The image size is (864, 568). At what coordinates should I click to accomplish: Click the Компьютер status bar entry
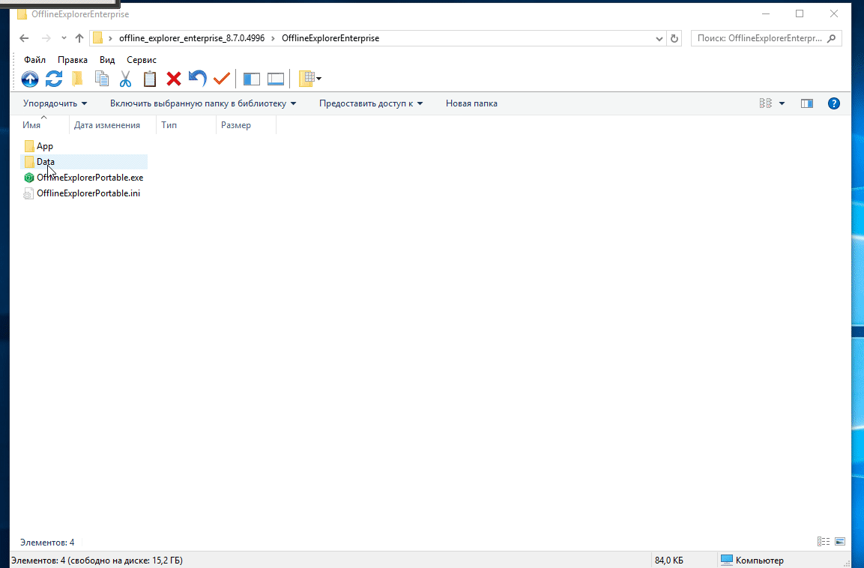(752, 561)
